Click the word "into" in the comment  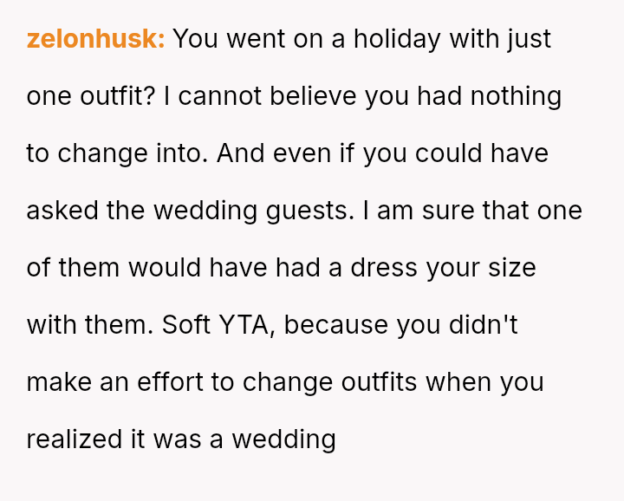pos(179,153)
